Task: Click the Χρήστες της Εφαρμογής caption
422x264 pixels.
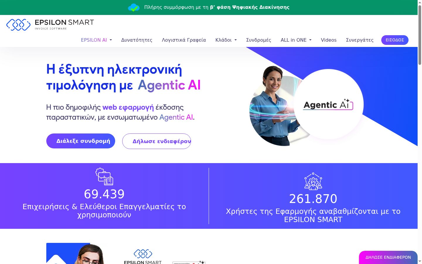Action: (313, 215)
